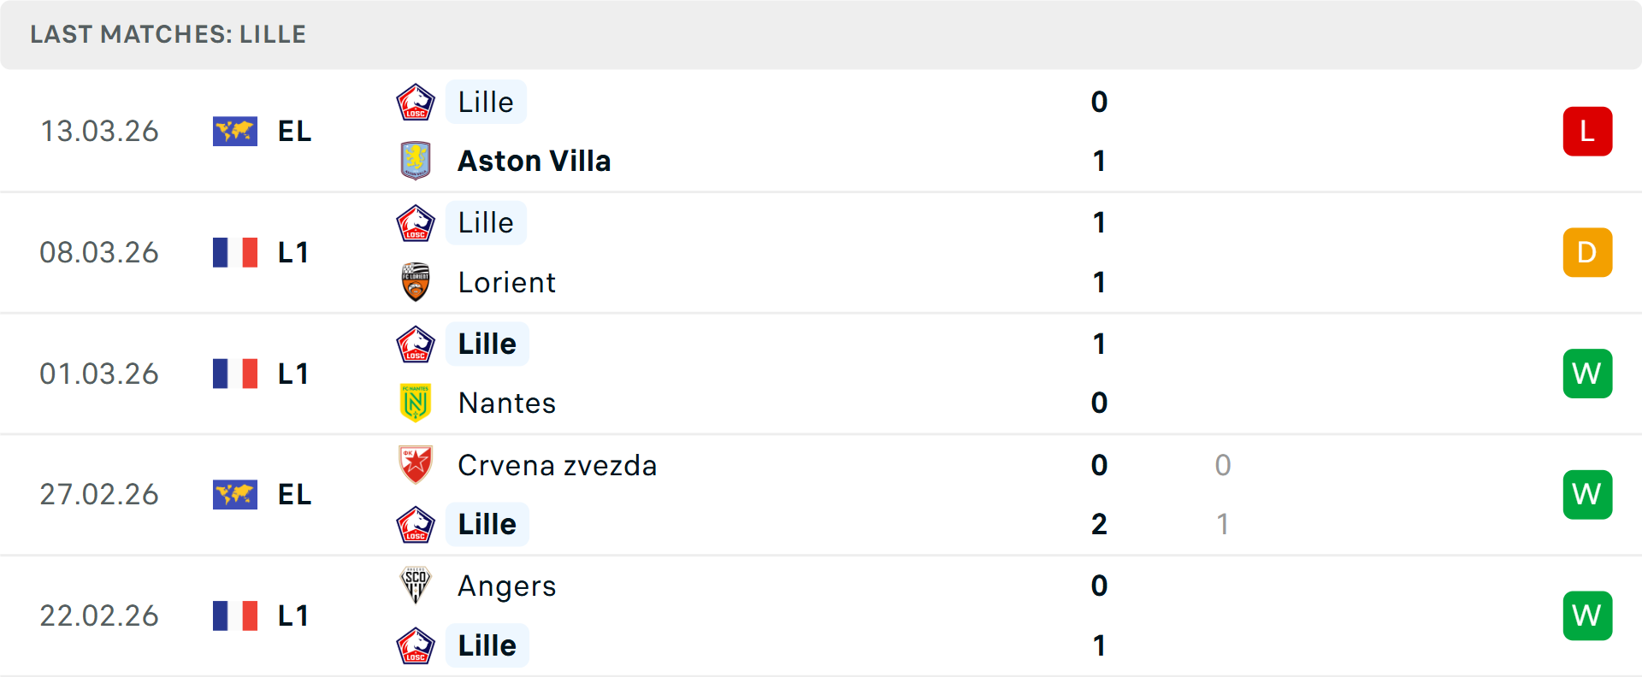Viewport: 1642px width, 677px height.
Task: Click the 27.02.26 match date
Action: click(x=99, y=495)
